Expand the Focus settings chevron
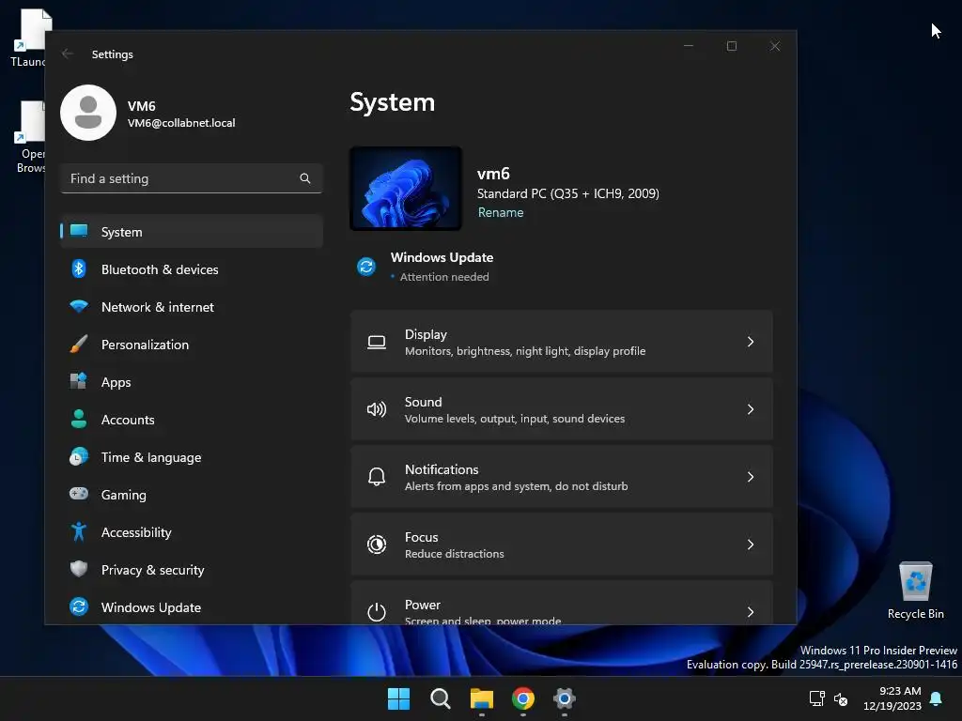The image size is (962, 721). (751, 544)
